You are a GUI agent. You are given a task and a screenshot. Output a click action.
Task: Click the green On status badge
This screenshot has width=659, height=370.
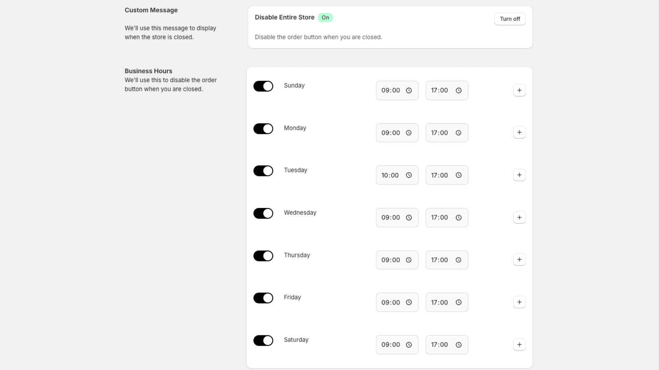pyautogui.click(x=325, y=17)
